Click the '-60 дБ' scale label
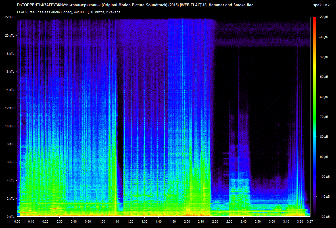This screenshot has height=228, width=336. tap(323, 97)
